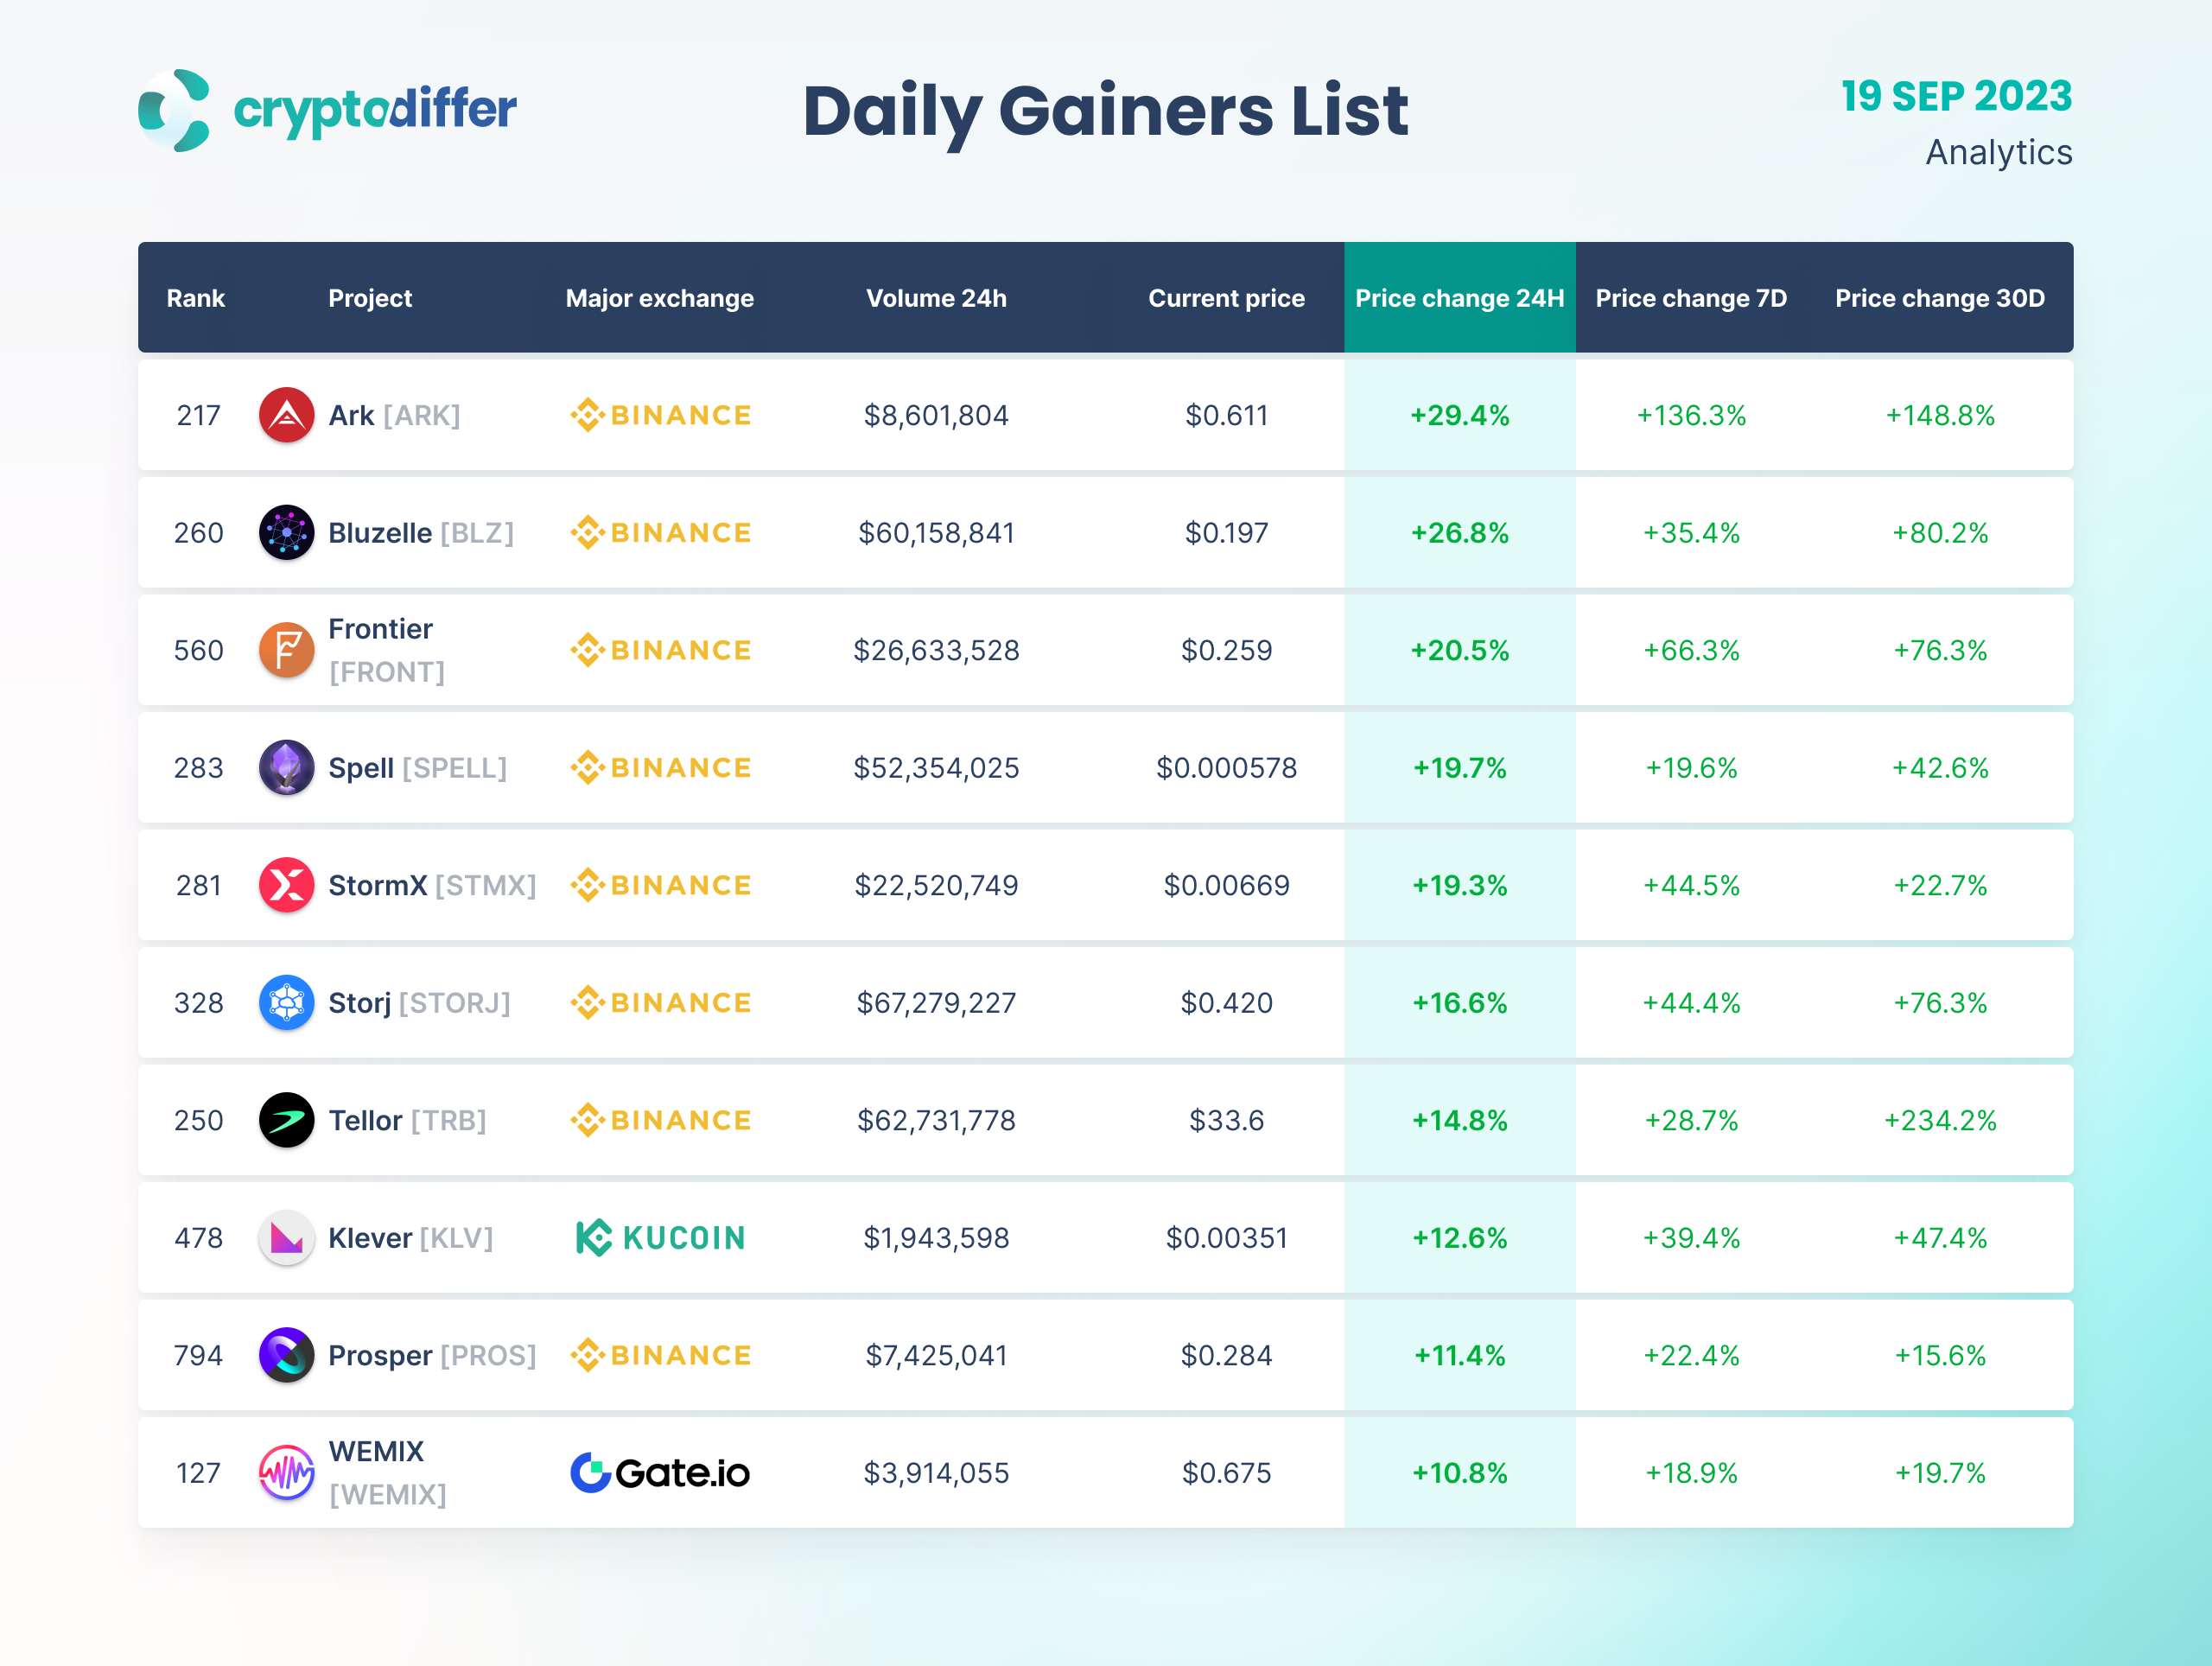This screenshot has height=1666, width=2212.
Task: Click the black Tellor logo icon
Action: (x=286, y=1120)
